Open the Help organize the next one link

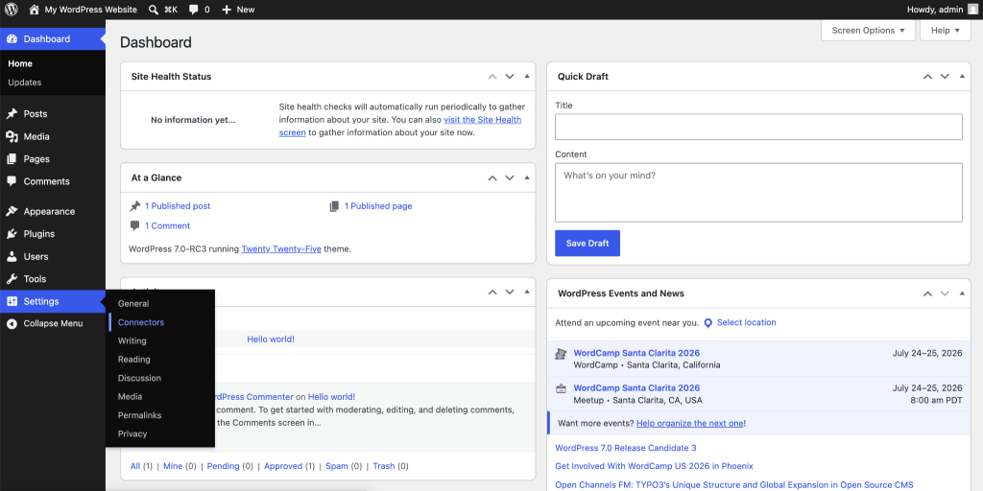[689, 423]
